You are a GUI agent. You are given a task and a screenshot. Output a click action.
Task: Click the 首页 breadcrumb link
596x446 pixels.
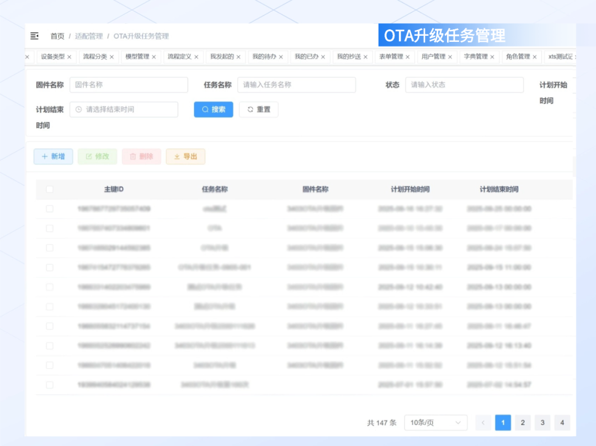(57, 36)
